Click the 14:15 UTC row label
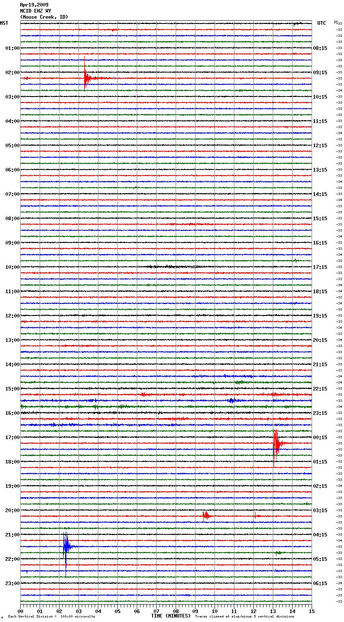344x622 pixels. pyautogui.click(x=320, y=194)
